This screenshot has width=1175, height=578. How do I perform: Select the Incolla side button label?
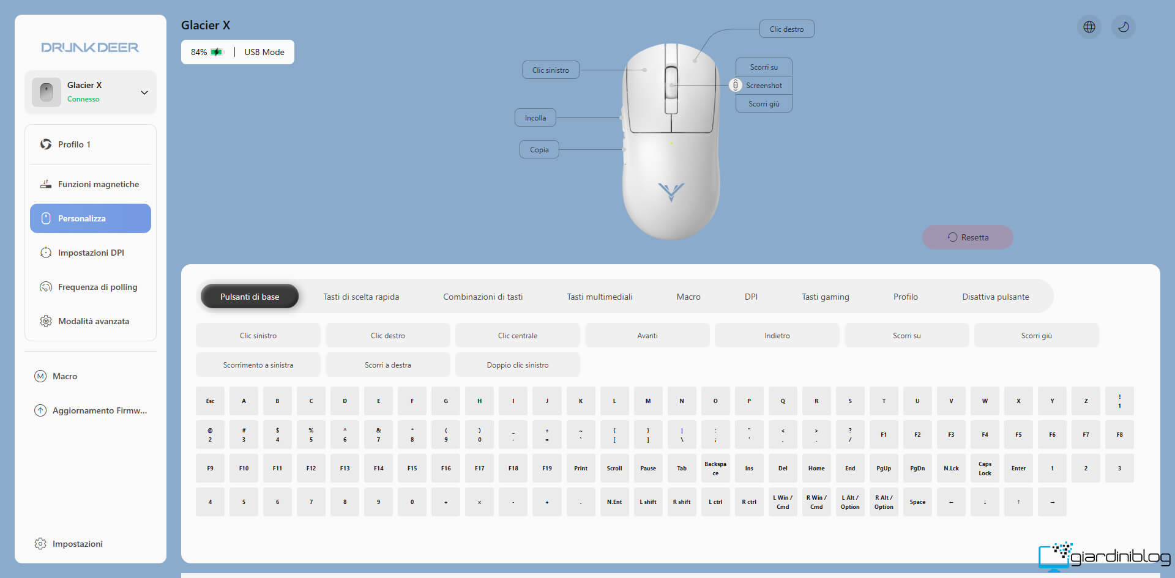535,118
